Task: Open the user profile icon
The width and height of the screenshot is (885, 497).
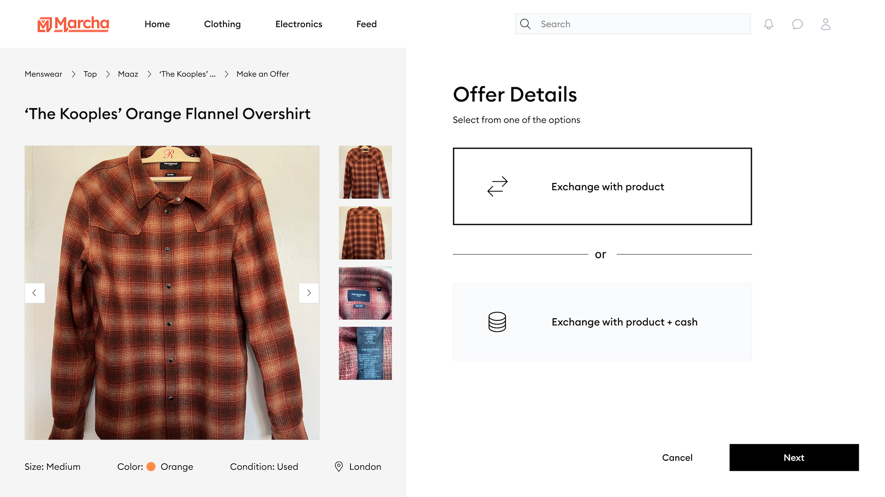Action: (x=826, y=24)
